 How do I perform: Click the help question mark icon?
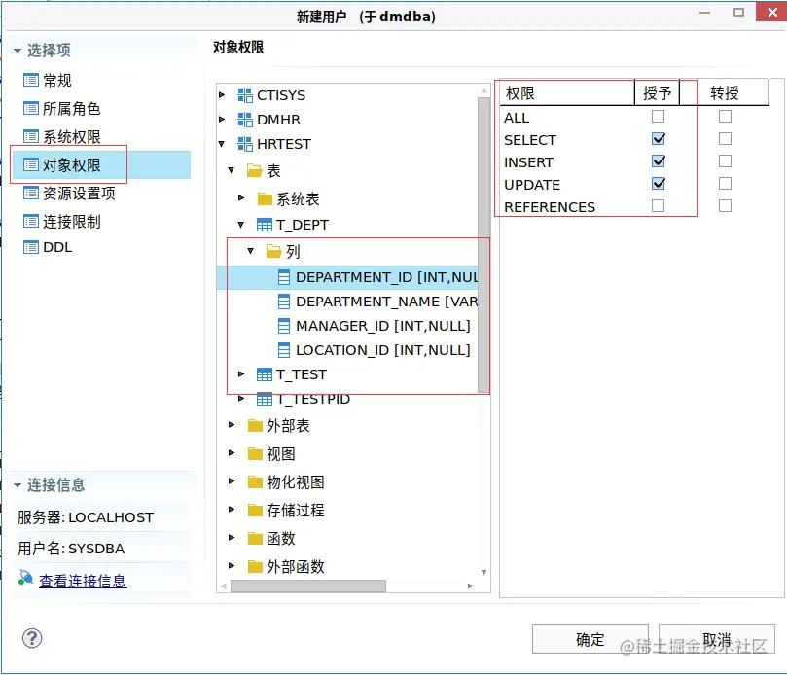pyautogui.click(x=32, y=638)
